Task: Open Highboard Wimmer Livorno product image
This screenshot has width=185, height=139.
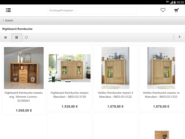Action: tap(24, 68)
